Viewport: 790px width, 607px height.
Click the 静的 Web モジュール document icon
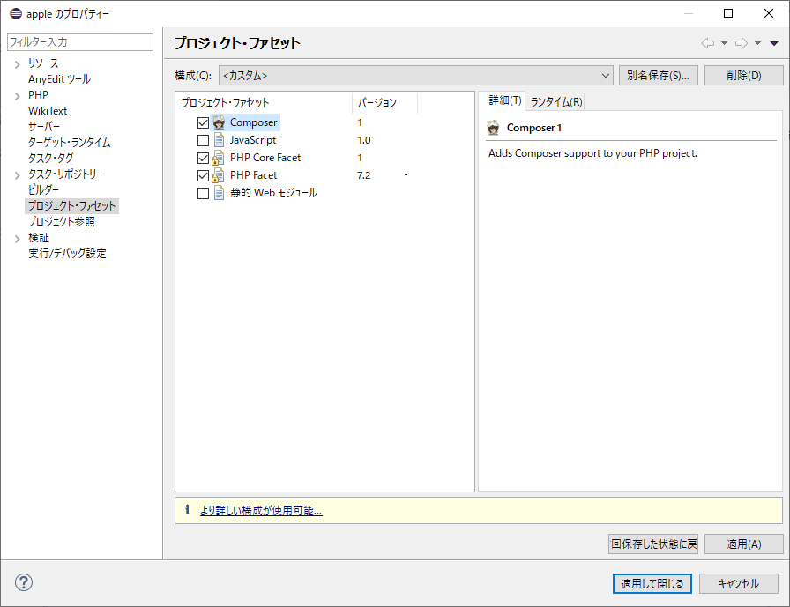click(219, 193)
